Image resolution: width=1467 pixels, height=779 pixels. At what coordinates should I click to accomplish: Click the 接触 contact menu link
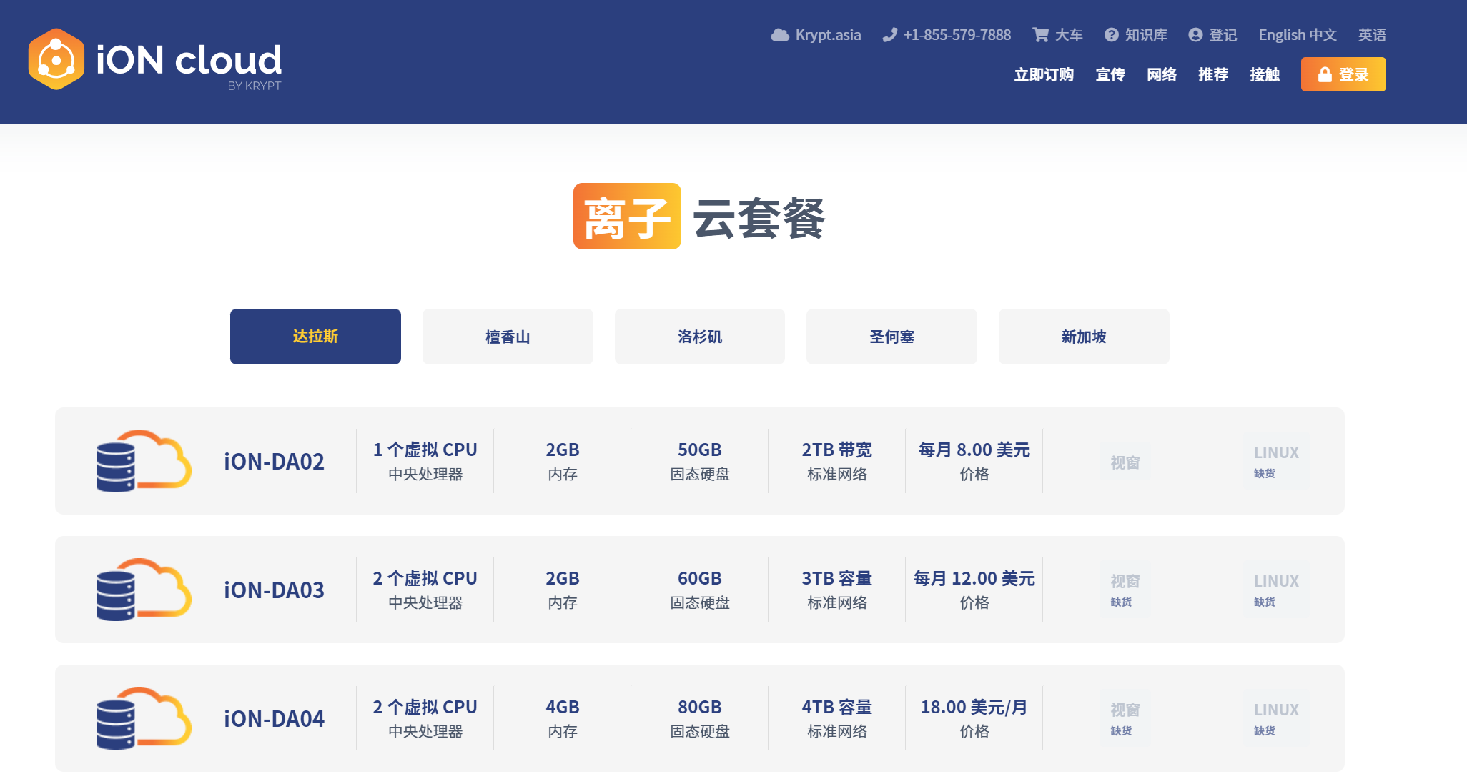pos(1264,75)
